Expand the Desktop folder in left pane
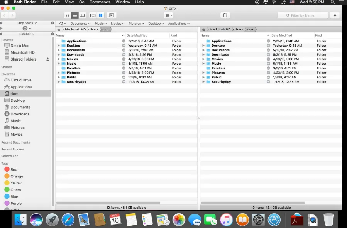 click(59, 46)
